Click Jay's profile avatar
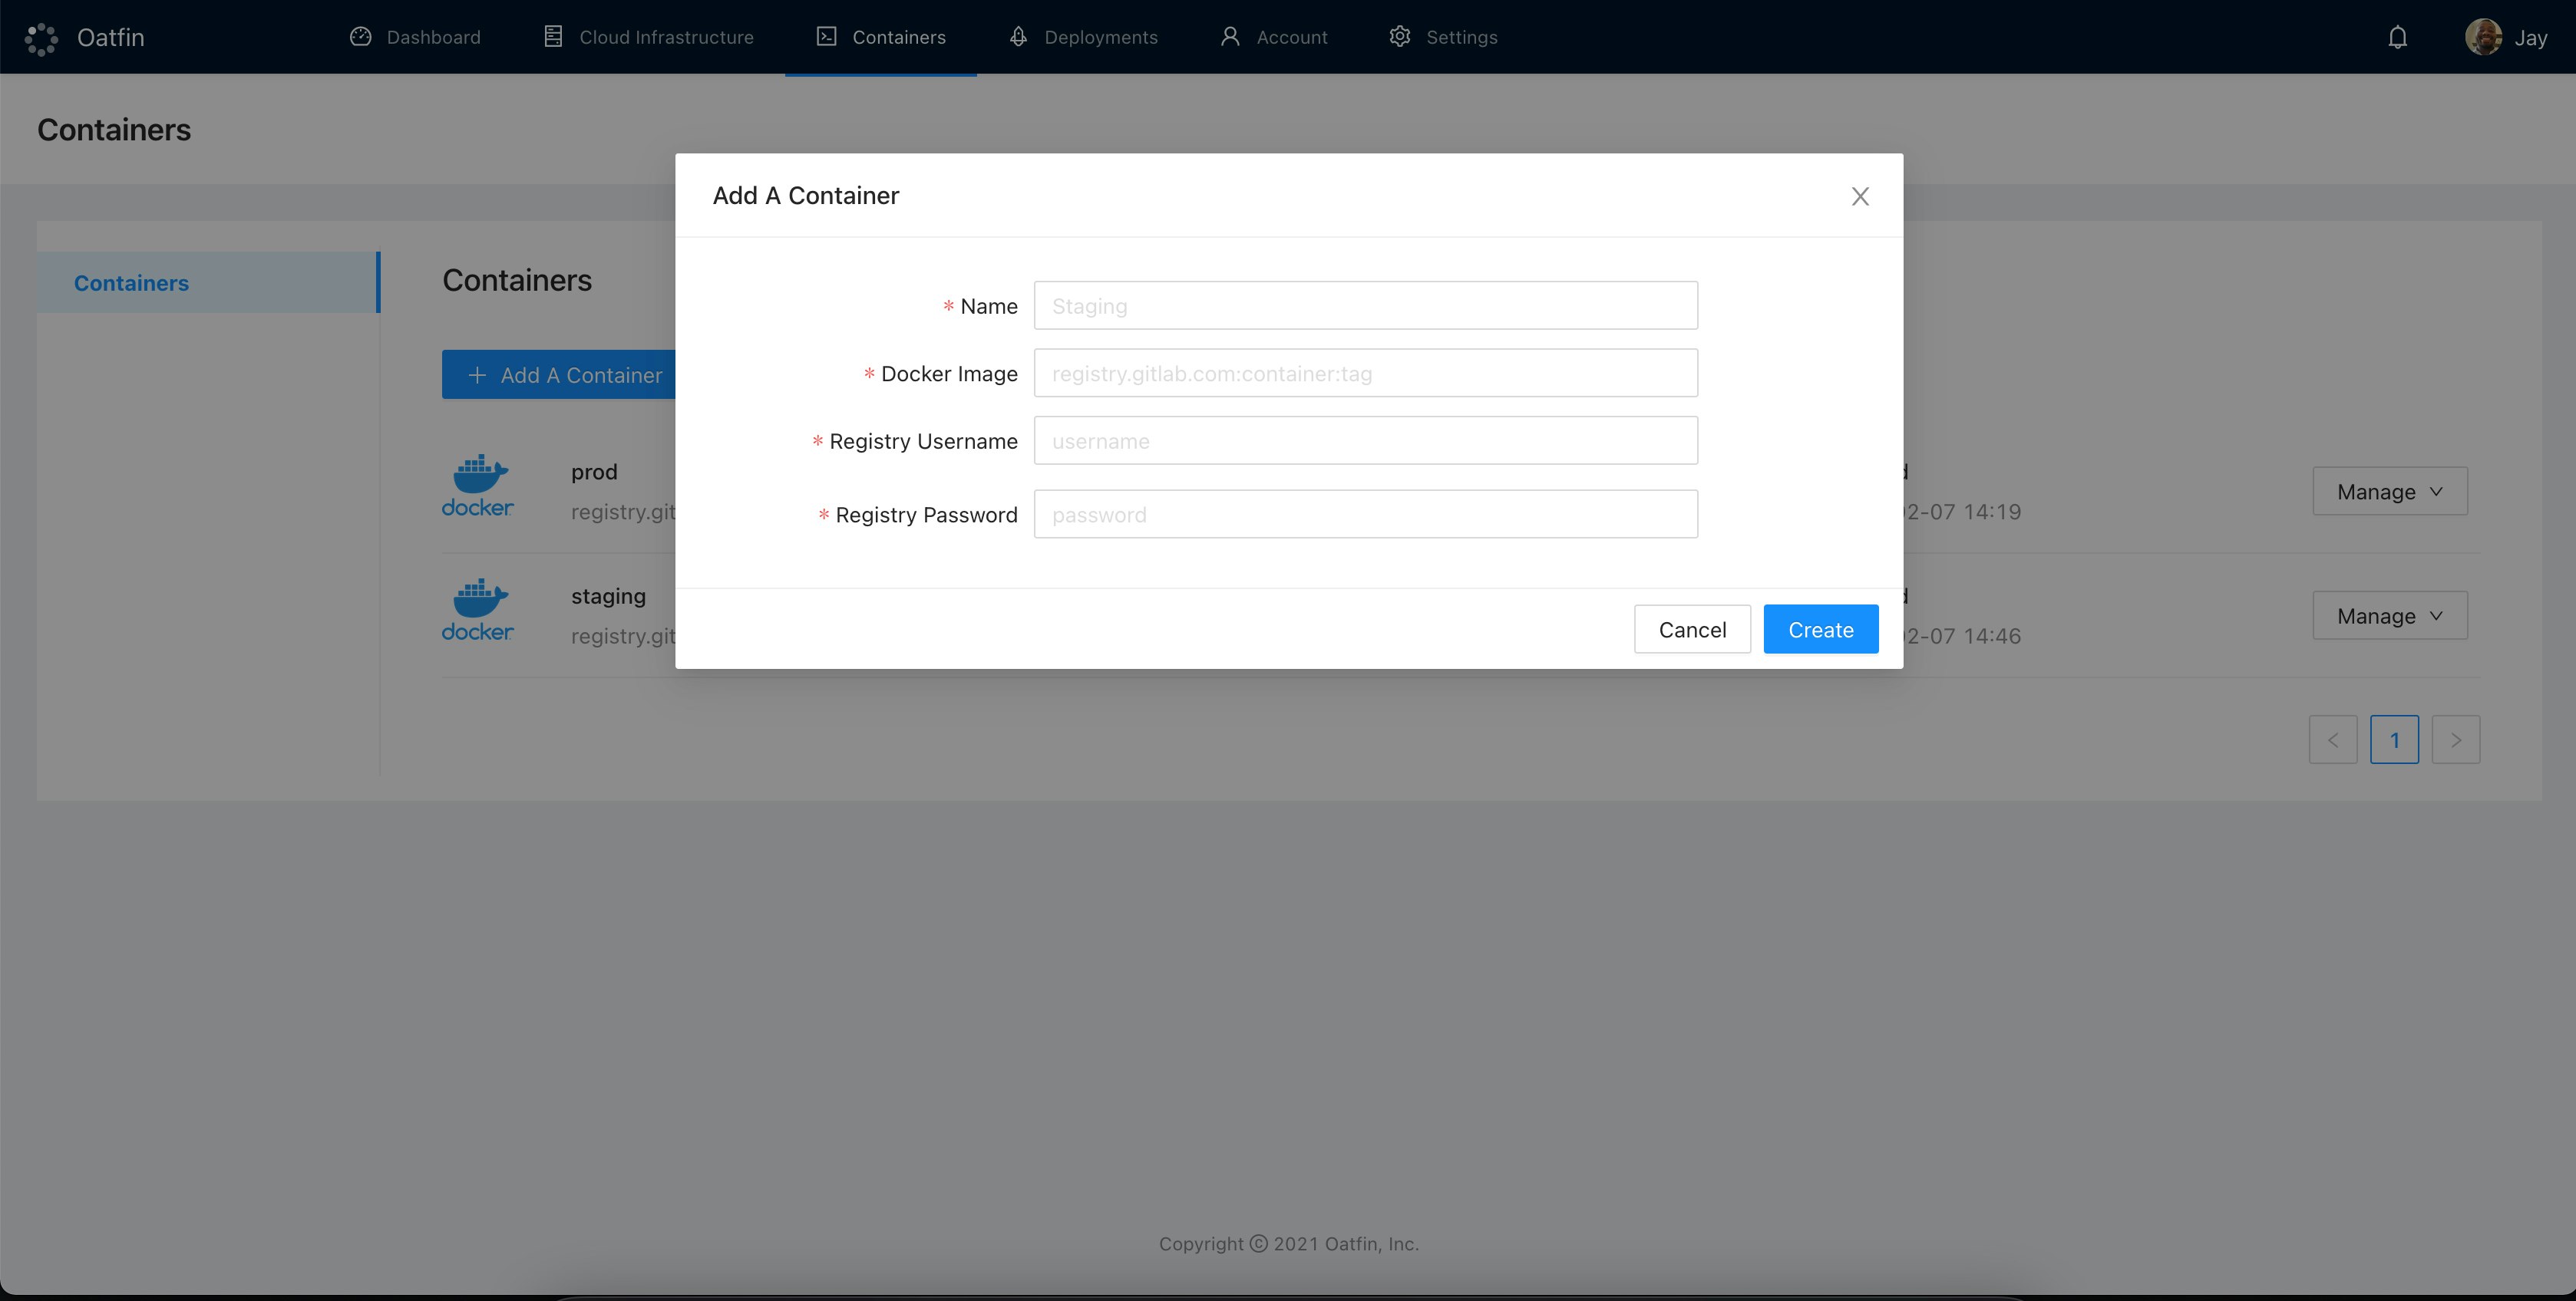This screenshot has height=1301, width=2576. [2483, 38]
